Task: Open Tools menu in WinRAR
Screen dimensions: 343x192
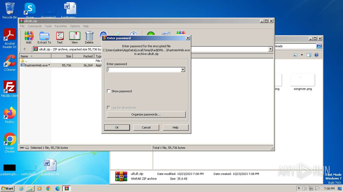Action: click(48, 26)
